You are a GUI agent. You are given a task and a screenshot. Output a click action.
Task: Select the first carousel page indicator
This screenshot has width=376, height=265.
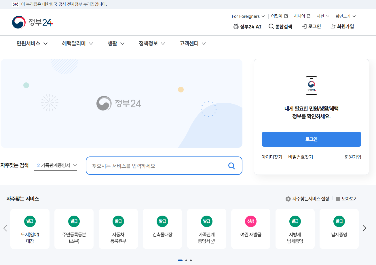[180, 260]
